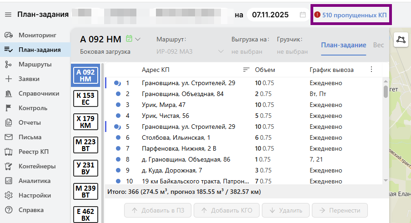The width and height of the screenshot is (411, 223).
Task: Expand the vehicle A 092 HM chevron
Action: pyautogui.click(x=138, y=39)
